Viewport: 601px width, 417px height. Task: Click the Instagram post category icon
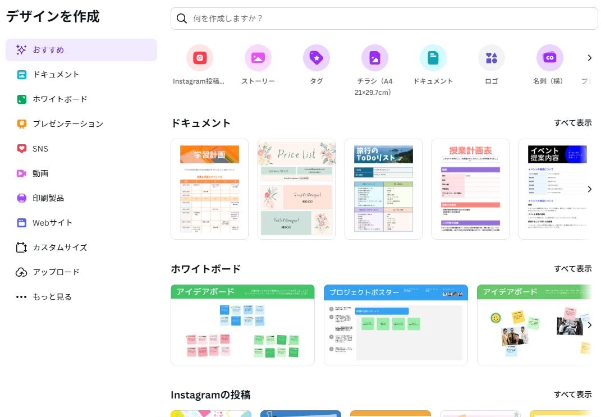[200, 58]
